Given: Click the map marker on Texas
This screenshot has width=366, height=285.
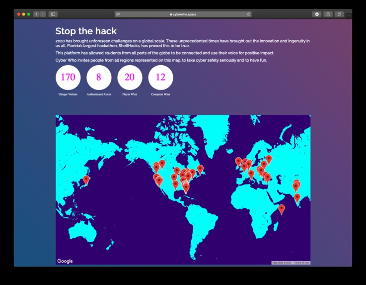Looking at the screenshot, I should coord(175,186).
